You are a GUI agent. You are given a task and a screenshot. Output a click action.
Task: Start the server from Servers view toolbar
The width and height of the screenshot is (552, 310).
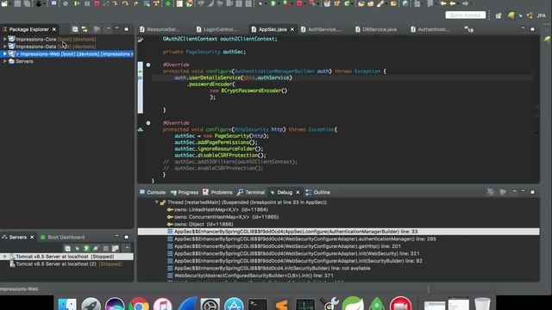point(86,249)
